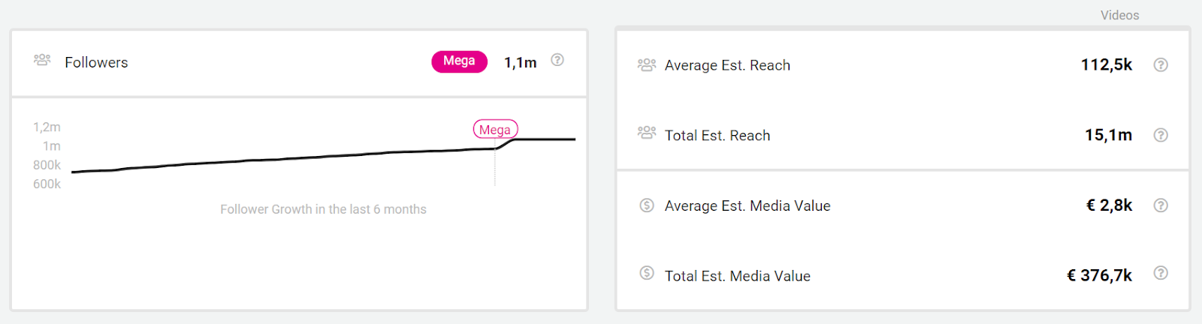
Task: Click the € 376,7k total media value
Action: point(1099,275)
